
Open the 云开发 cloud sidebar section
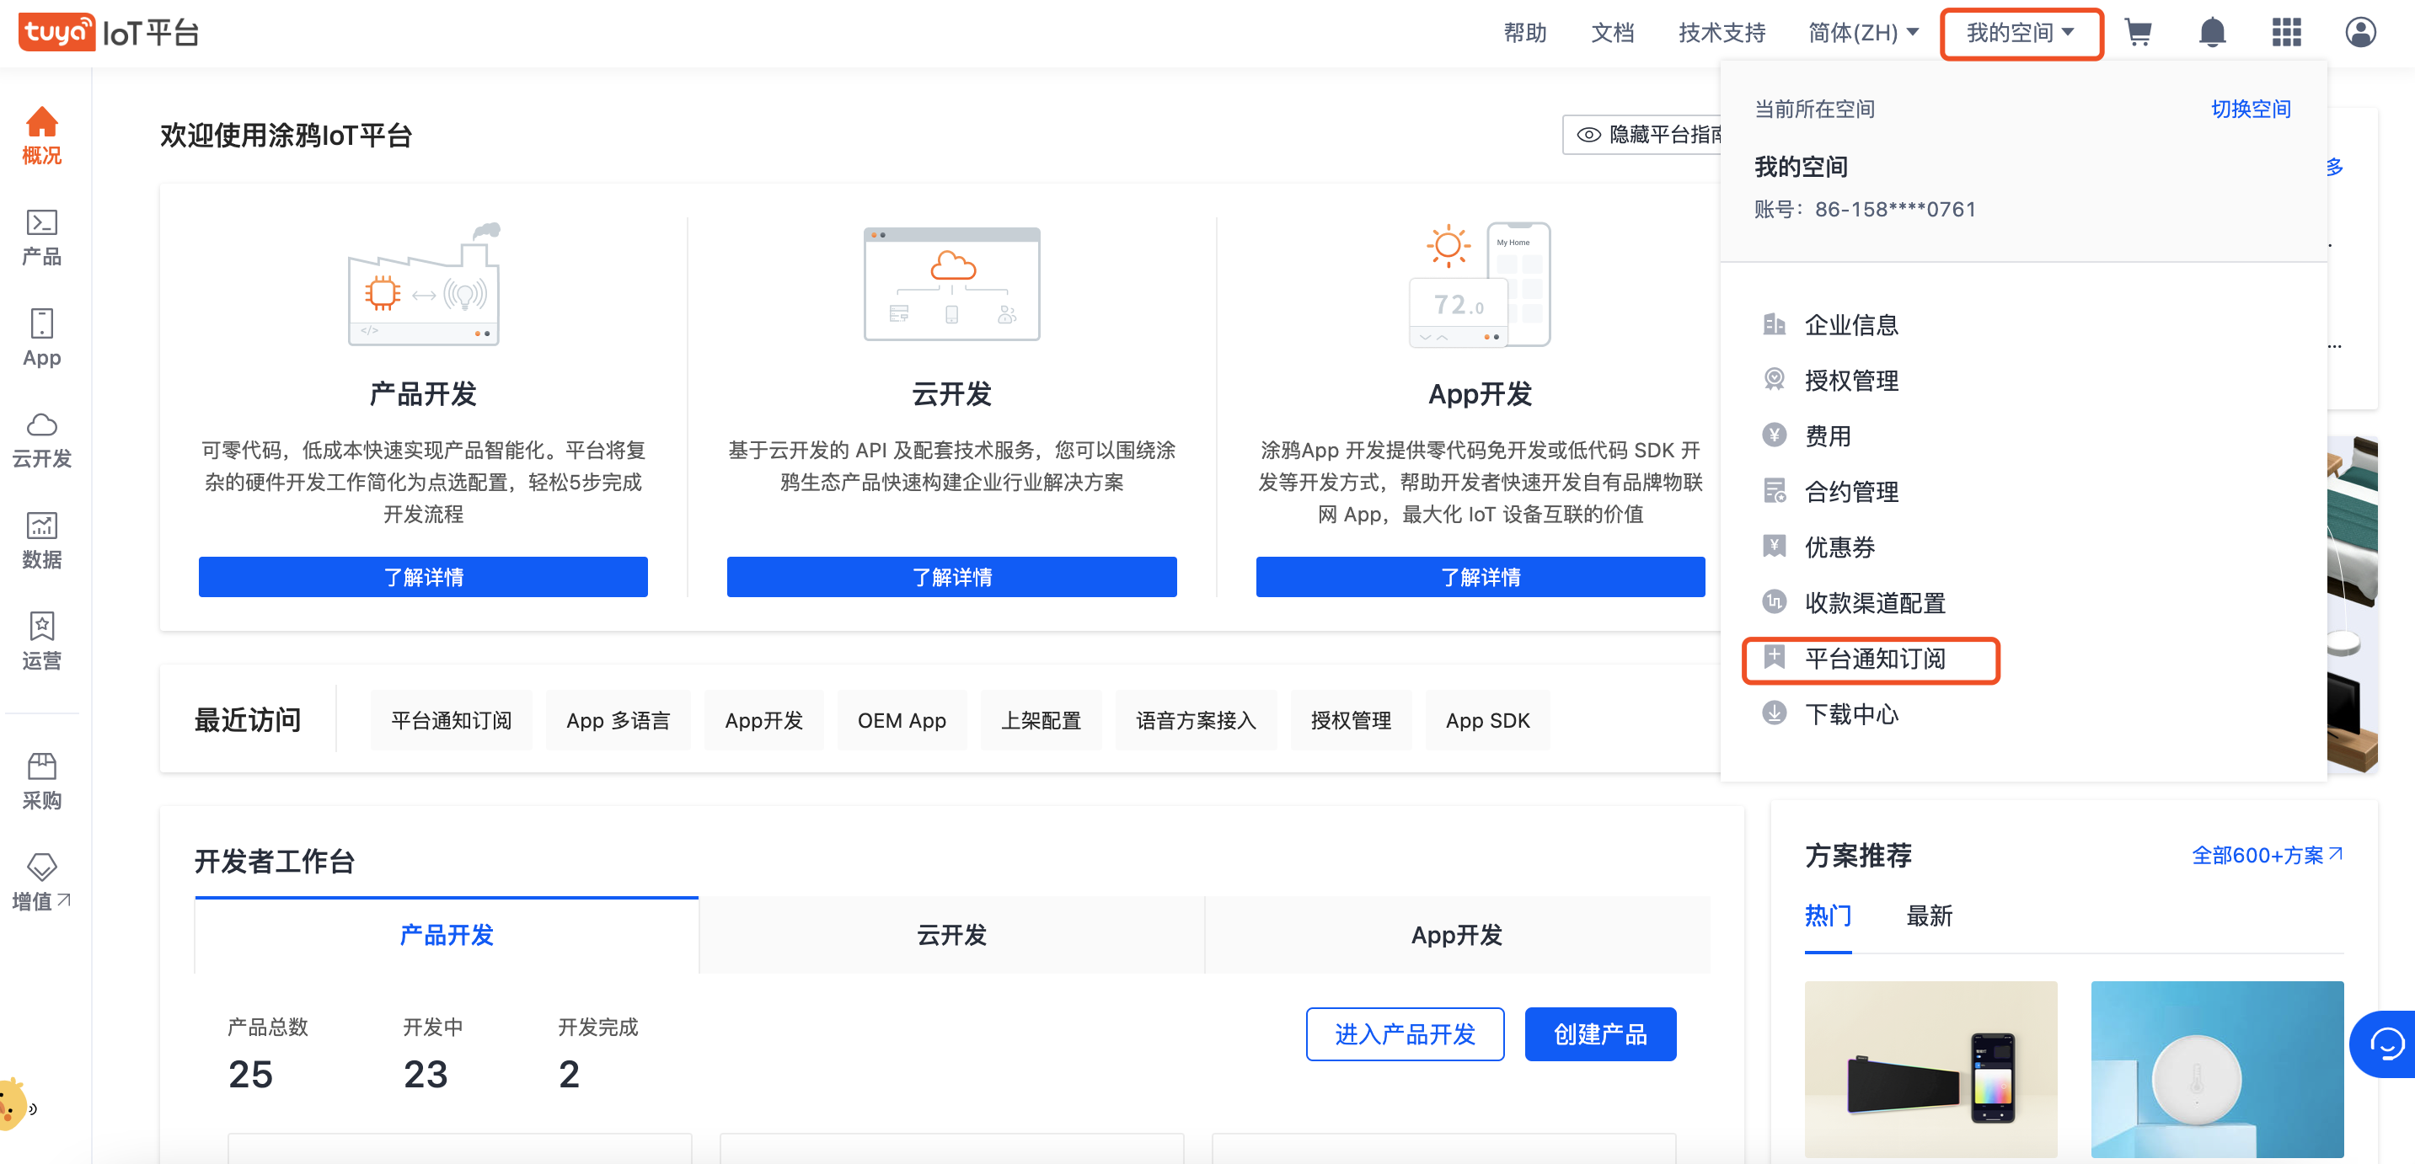[x=42, y=440]
